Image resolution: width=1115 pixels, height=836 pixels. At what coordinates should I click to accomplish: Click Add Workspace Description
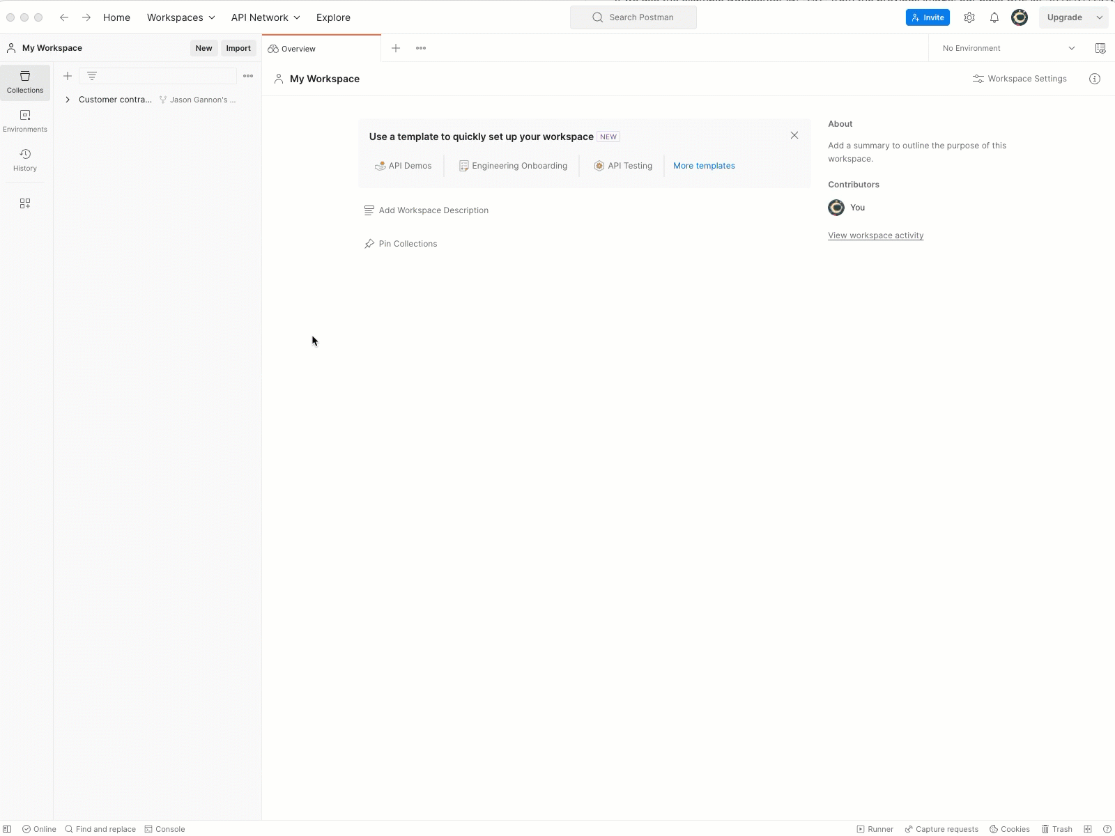coord(426,210)
